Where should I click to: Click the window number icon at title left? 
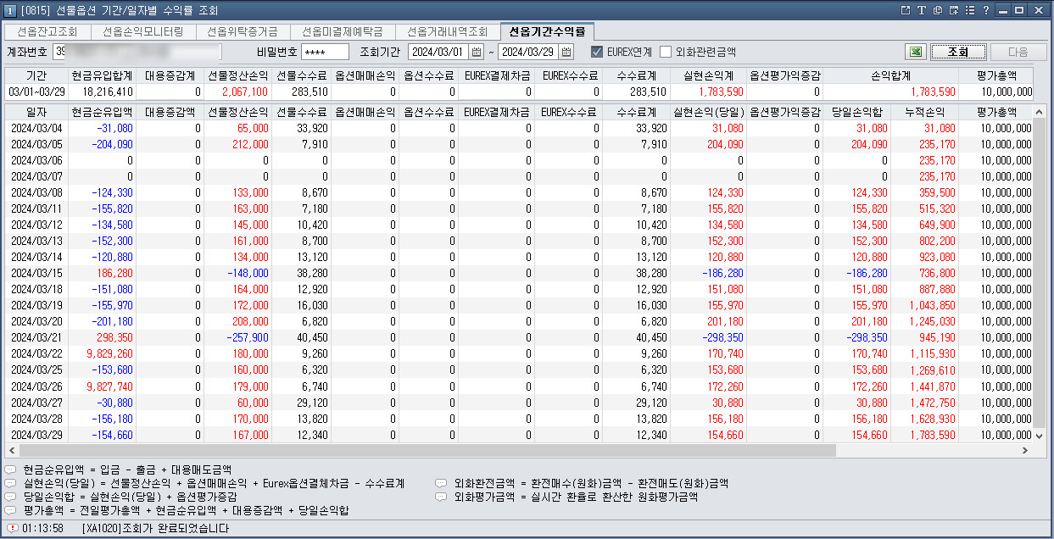pyautogui.click(x=9, y=10)
